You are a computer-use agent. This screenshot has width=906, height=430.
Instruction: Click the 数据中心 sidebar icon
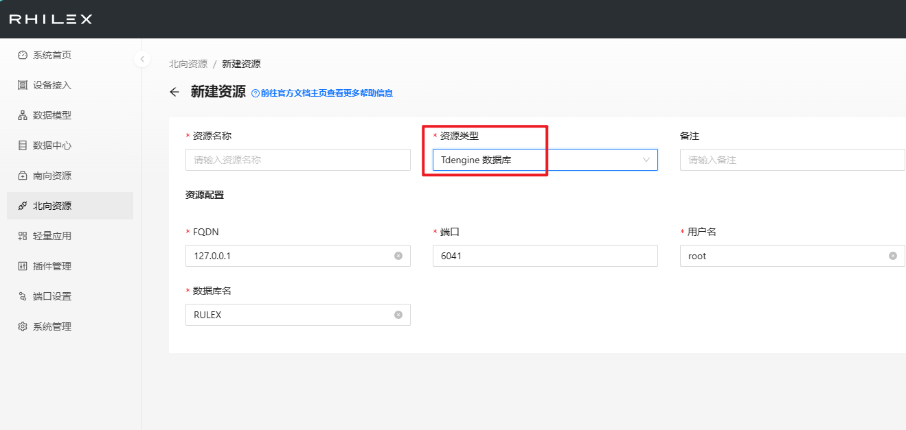click(23, 145)
